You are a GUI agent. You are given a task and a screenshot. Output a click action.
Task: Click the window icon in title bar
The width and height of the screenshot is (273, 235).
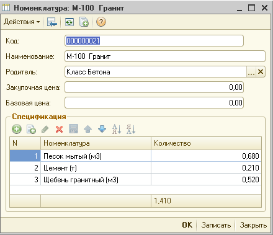point(6,8)
